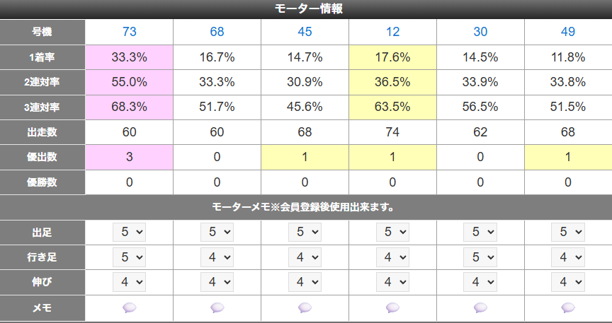Open the 伸び dropdown for motor 12
Image resolution: width=612 pixels, height=323 pixels.
pos(392,282)
